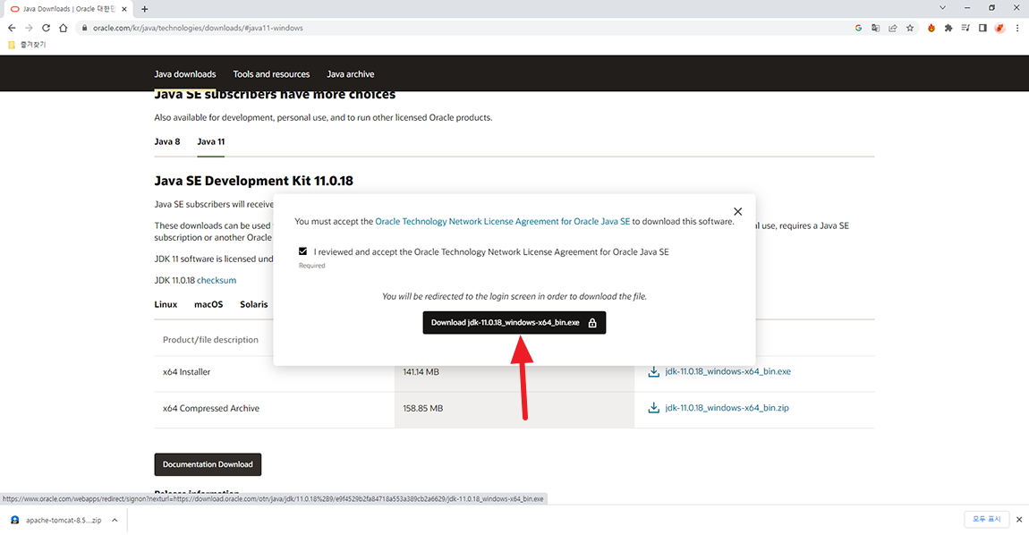Open the Java archive nav item

coord(351,74)
